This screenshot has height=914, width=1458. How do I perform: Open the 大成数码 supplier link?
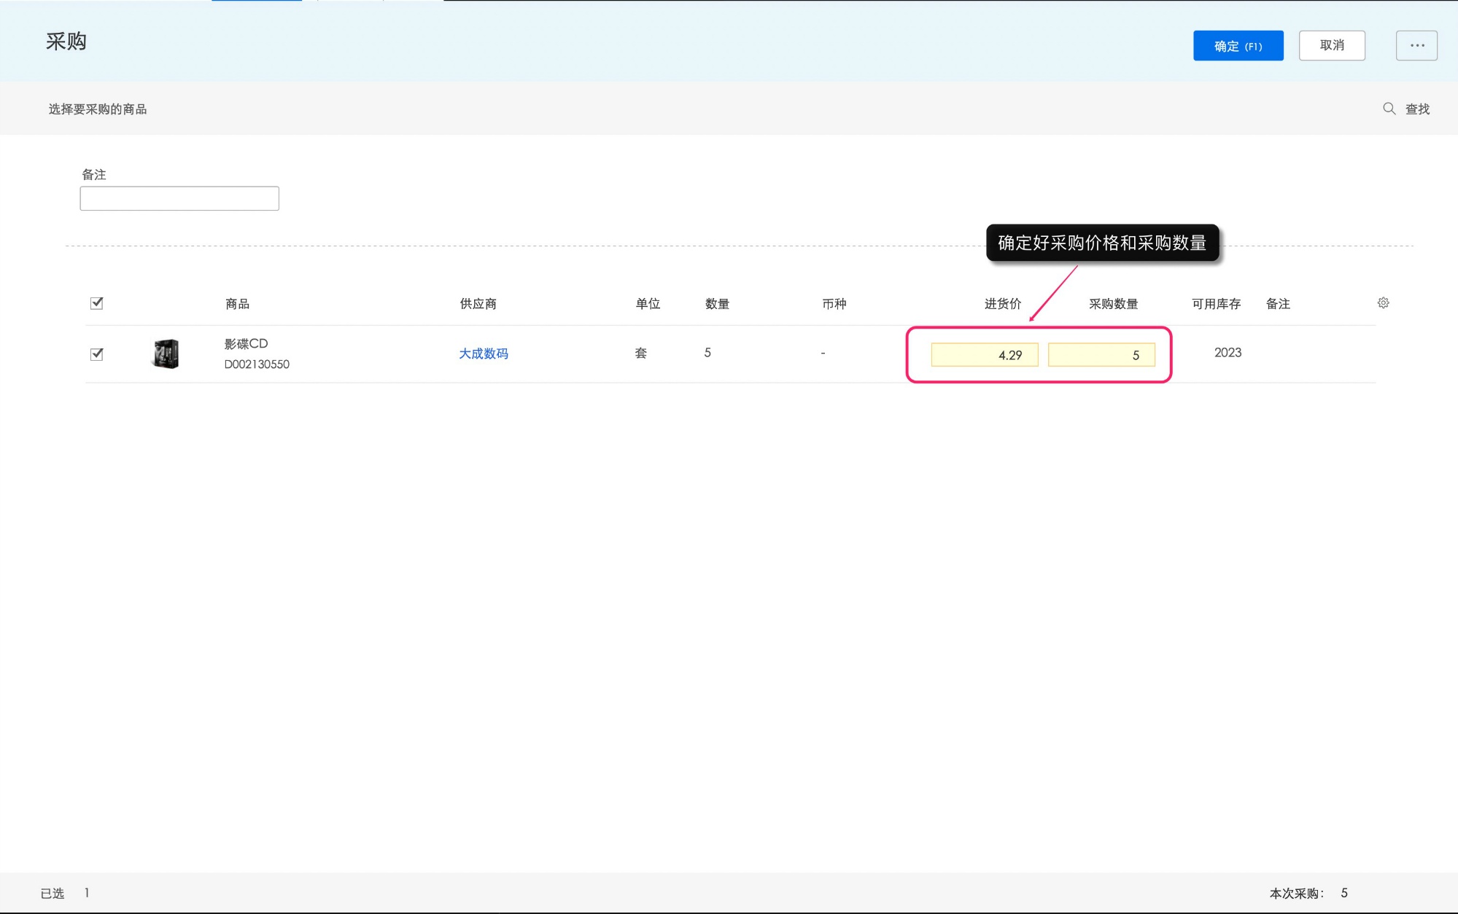(483, 354)
